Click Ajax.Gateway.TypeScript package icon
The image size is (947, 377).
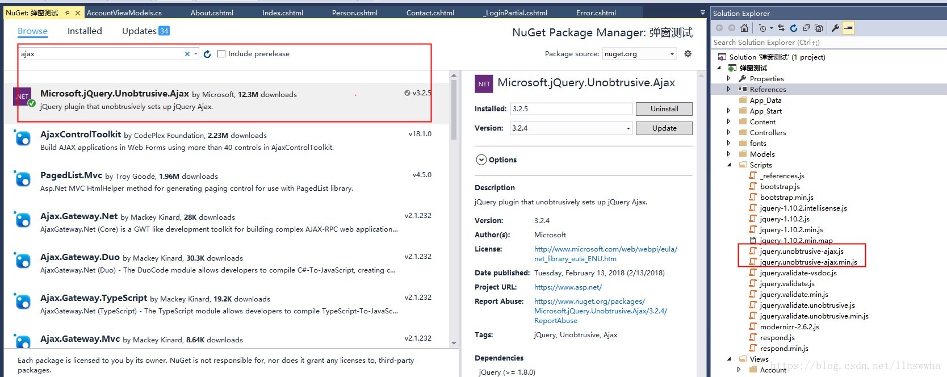[x=23, y=301]
